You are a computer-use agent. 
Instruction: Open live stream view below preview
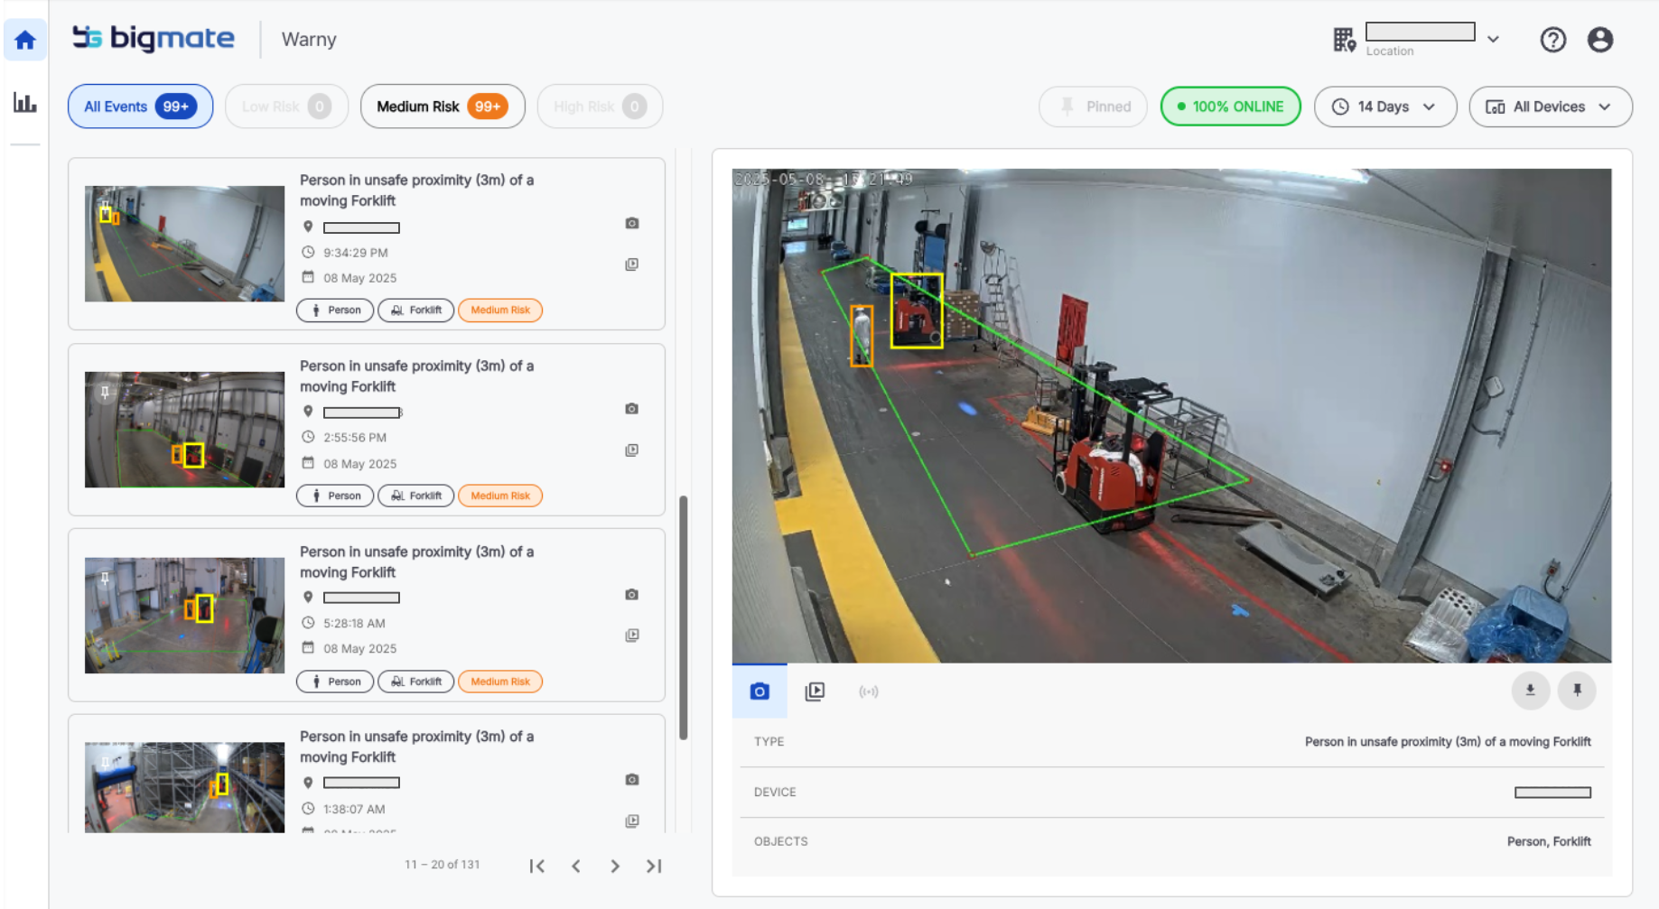click(868, 691)
